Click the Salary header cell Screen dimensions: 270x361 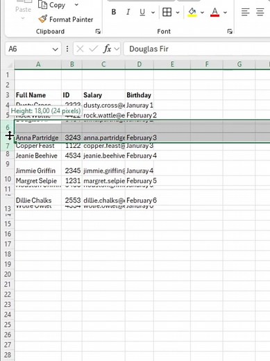(103, 95)
